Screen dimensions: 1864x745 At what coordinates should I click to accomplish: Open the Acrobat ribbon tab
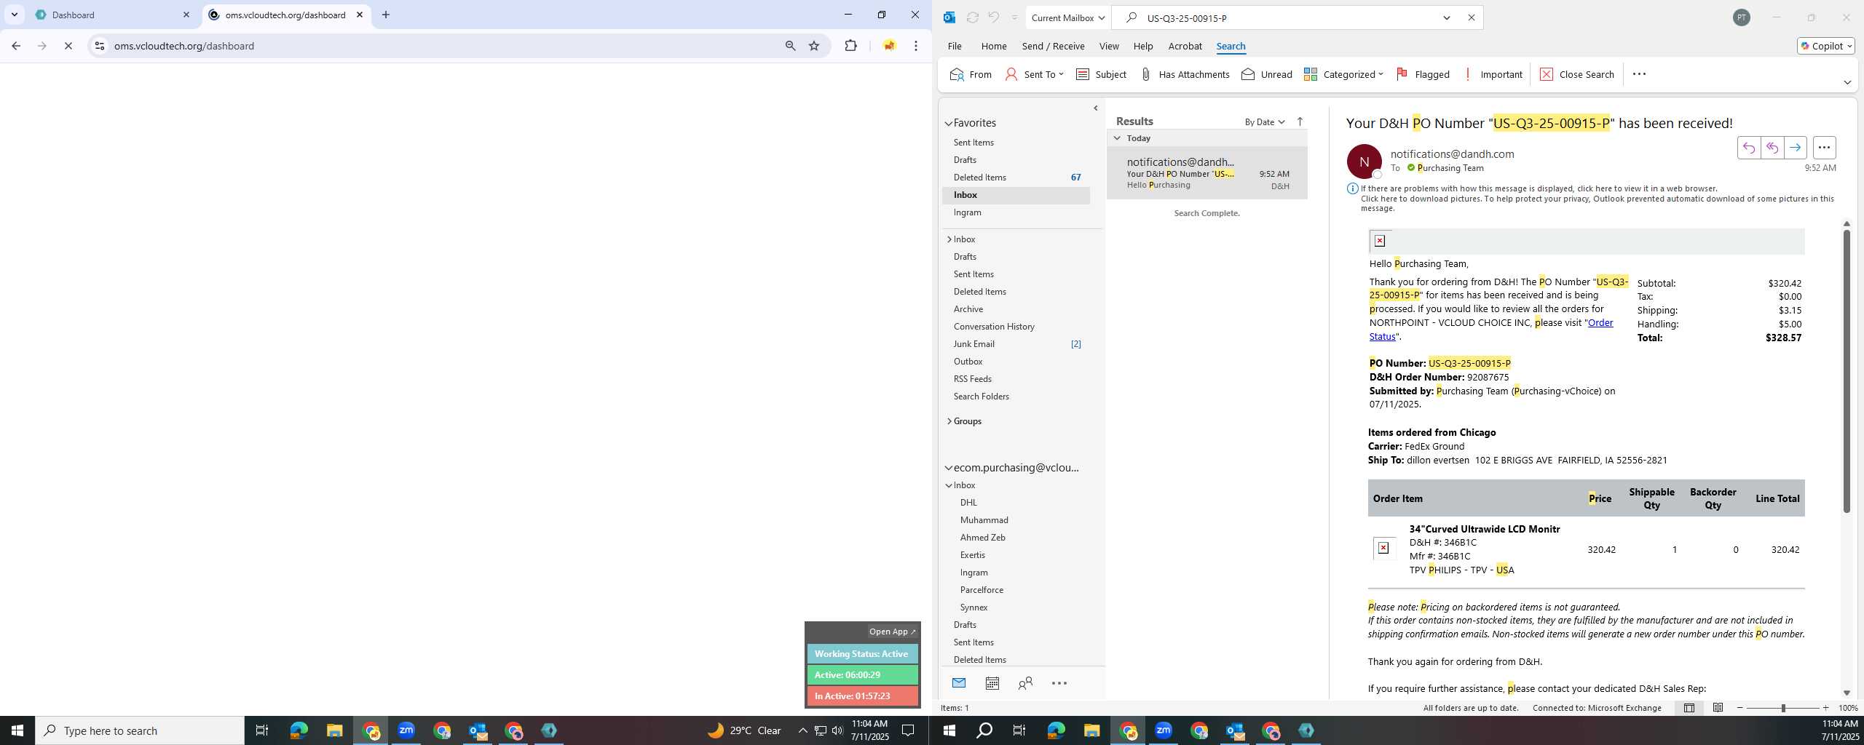point(1185,46)
